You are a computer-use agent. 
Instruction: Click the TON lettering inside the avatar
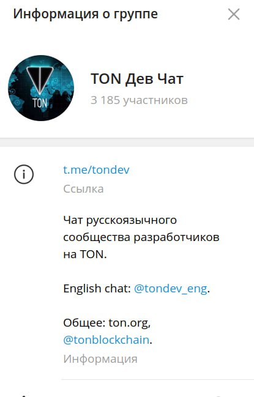pyautogui.click(x=40, y=103)
